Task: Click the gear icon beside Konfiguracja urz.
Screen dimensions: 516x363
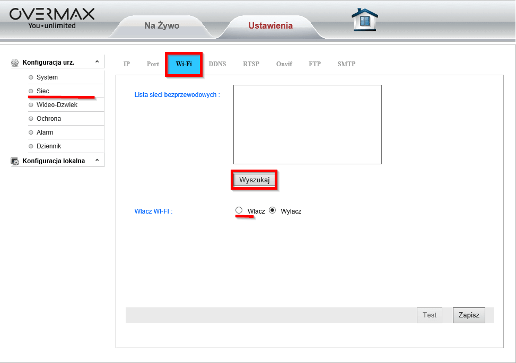Action: (x=15, y=63)
